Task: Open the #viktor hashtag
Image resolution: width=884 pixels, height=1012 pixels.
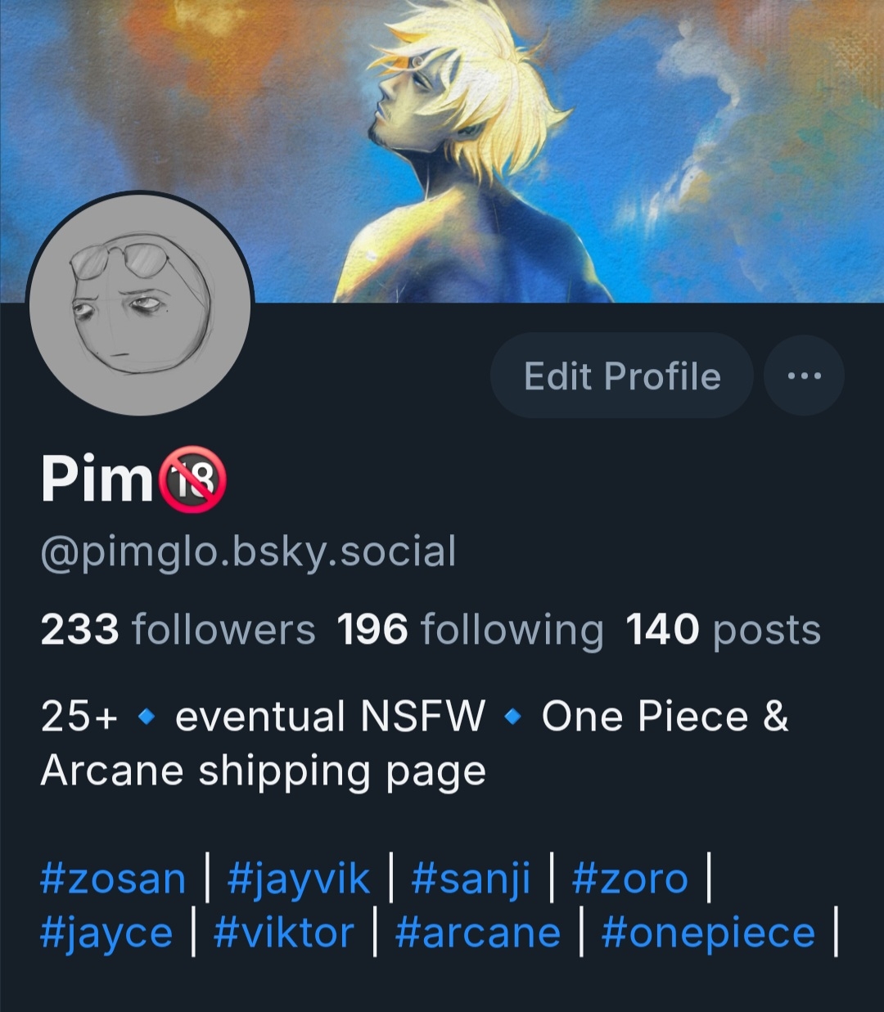Action: point(284,933)
